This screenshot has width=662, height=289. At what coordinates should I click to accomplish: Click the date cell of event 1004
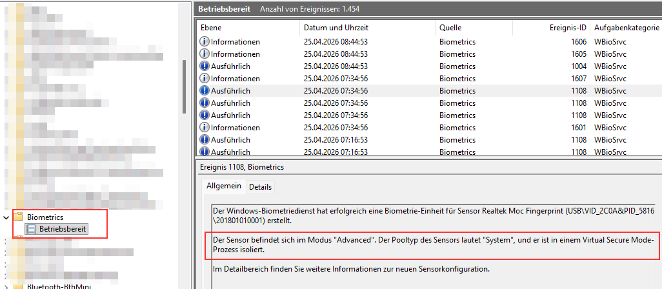tap(336, 66)
